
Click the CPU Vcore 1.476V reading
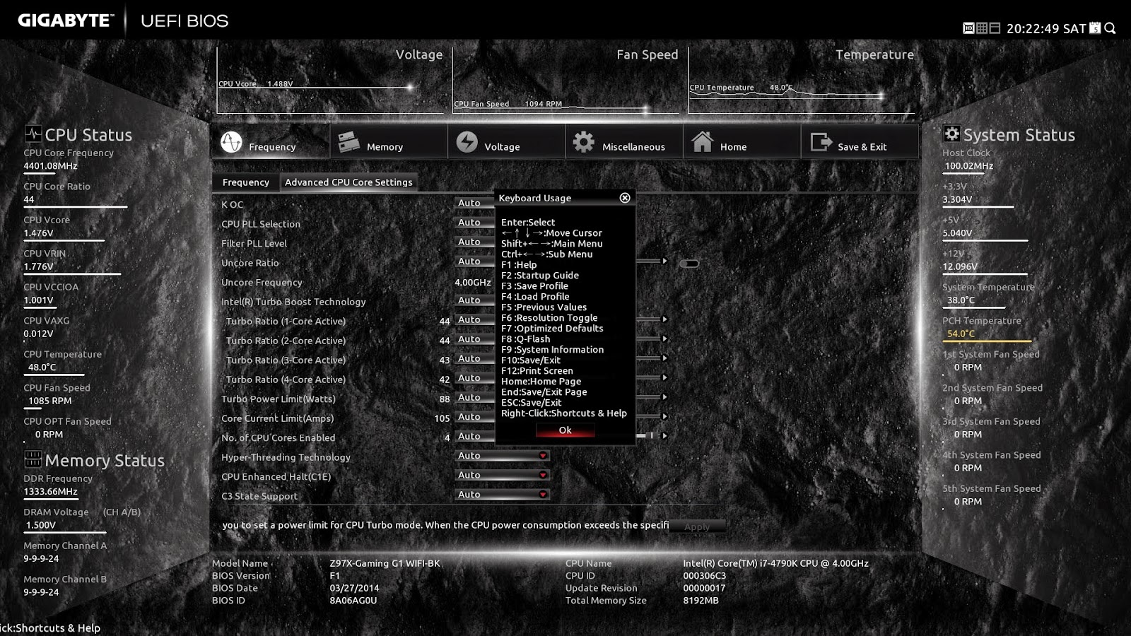[38, 233]
